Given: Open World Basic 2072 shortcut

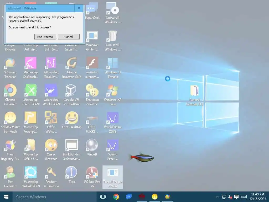Looking at the screenshot, I should click(x=112, y=122).
